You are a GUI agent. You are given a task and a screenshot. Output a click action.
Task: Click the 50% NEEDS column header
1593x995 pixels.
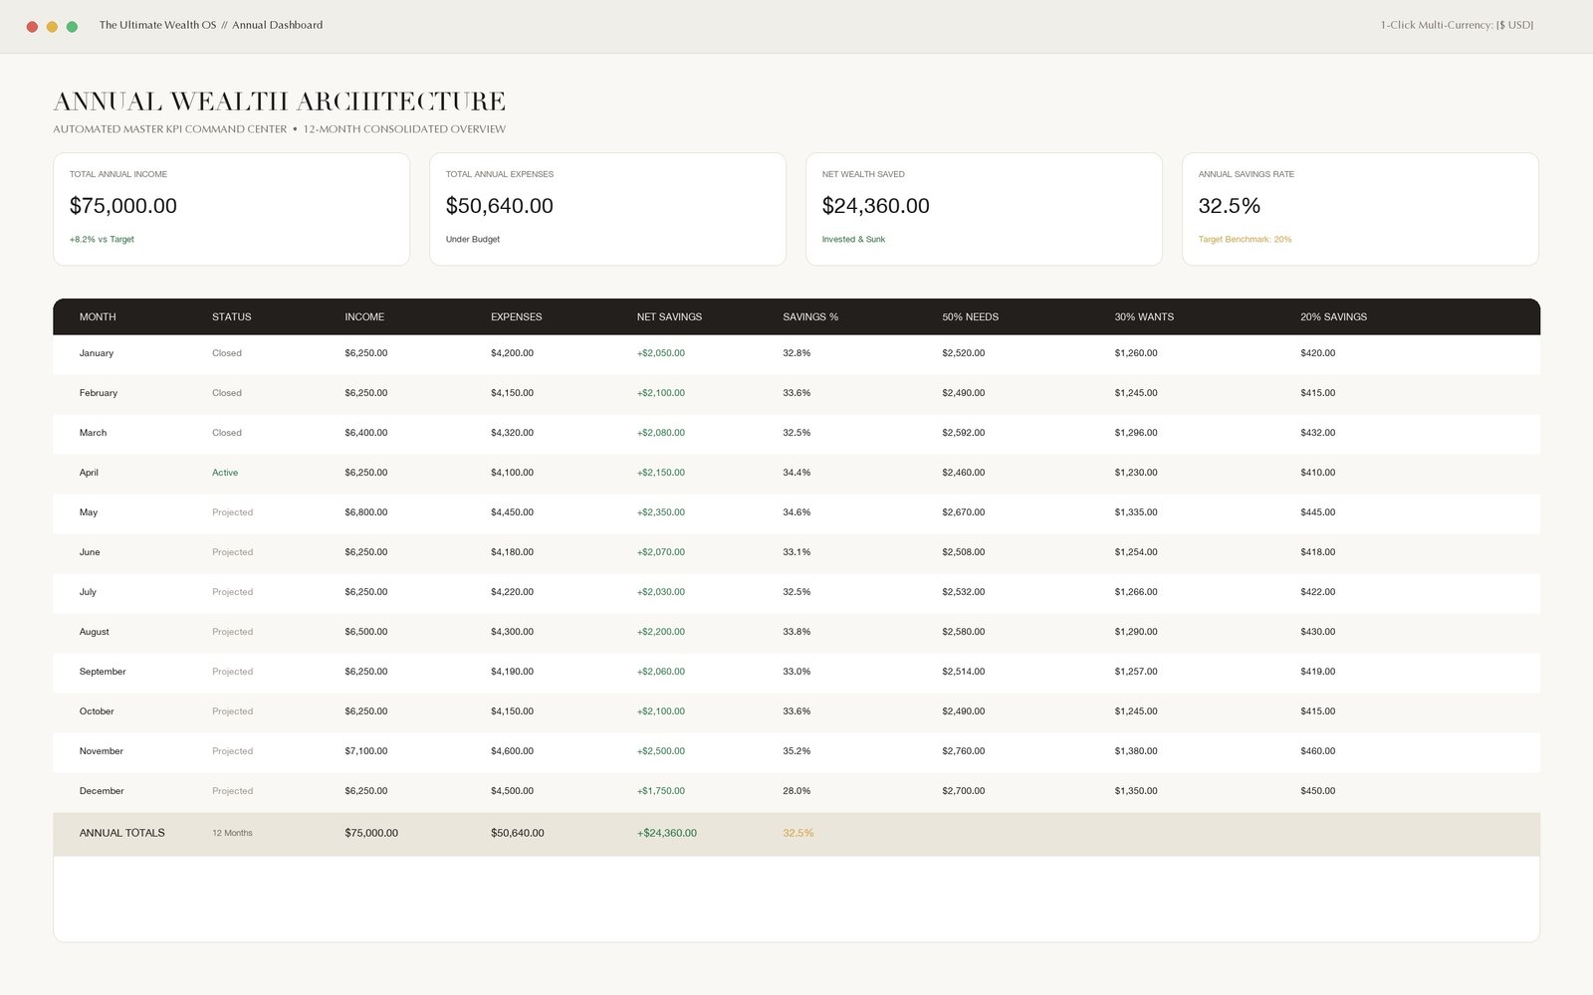(x=971, y=317)
